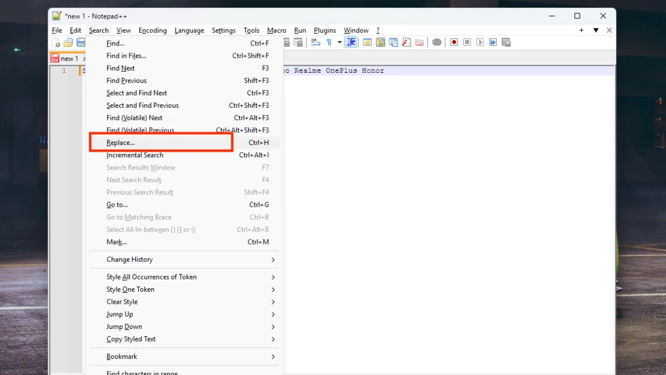Click the word "OnePlus" in the editor
This screenshot has width=666, height=375.
tap(341, 71)
